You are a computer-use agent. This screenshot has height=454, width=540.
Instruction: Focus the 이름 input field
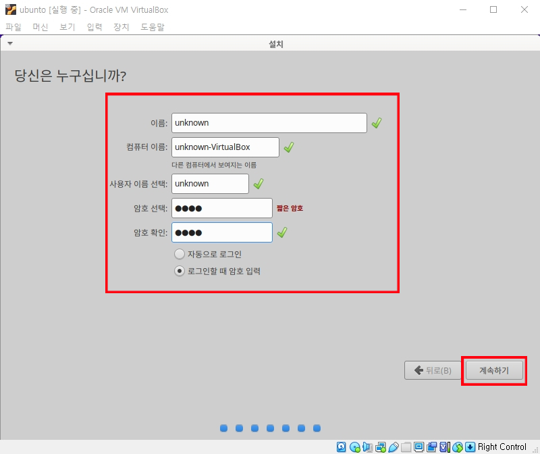coord(269,123)
